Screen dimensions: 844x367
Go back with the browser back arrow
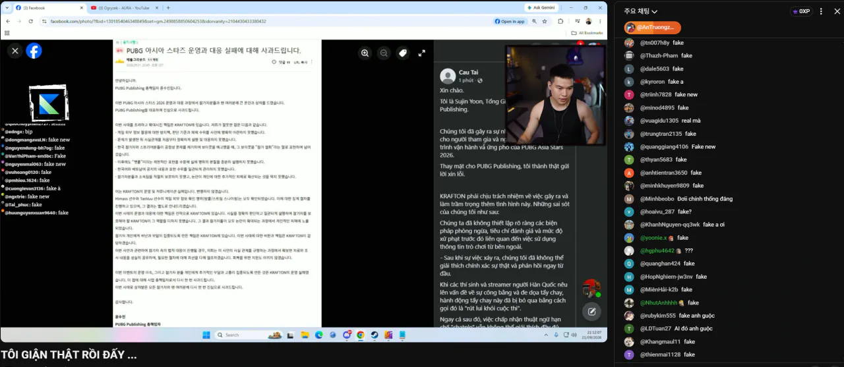tap(7, 21)
